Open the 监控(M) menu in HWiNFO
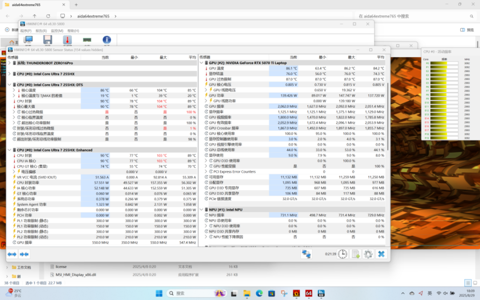480x300 pixels. pos(57,31)
